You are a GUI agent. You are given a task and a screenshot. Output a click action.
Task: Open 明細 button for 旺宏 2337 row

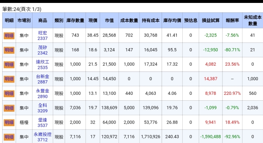[x=9, y=35]
